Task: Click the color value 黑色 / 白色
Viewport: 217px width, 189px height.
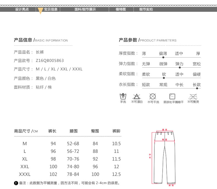Action: (46, 78)
